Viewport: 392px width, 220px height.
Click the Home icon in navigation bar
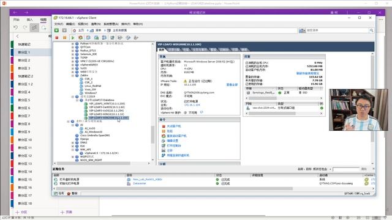(74, 31)
